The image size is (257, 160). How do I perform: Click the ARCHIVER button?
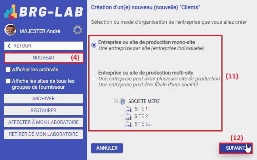click(44, 99)
